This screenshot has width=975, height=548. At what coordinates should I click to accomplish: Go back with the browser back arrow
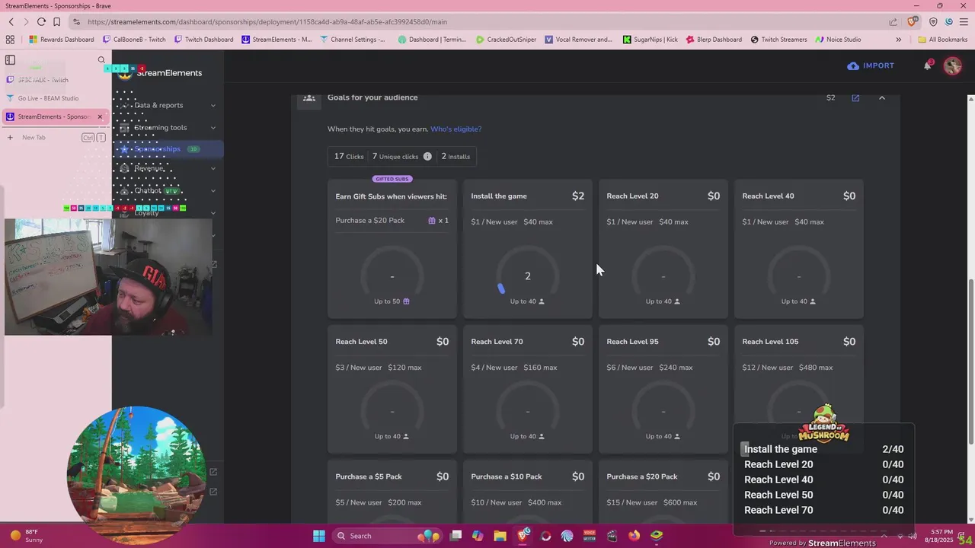pyautogui.click(x=11, y=22)
